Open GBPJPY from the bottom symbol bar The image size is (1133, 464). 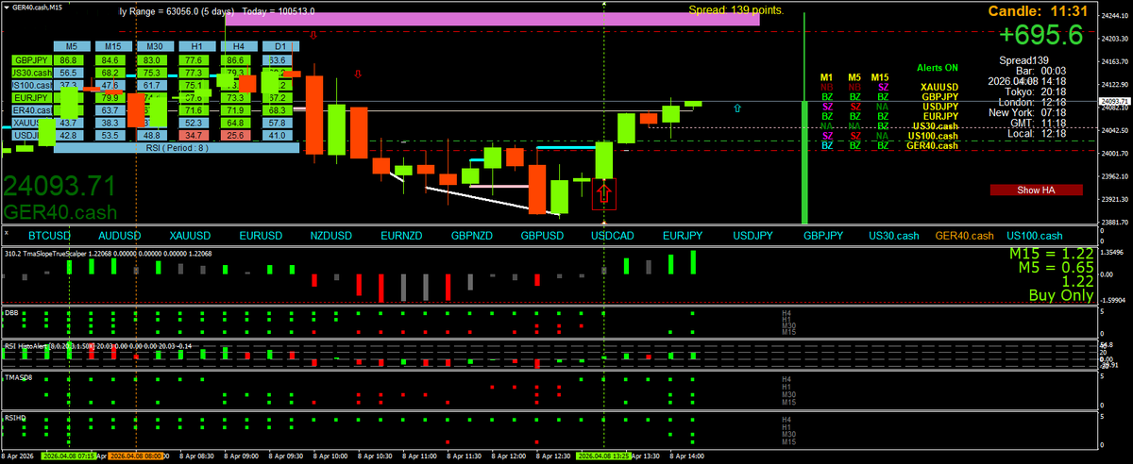pos(824,236)
